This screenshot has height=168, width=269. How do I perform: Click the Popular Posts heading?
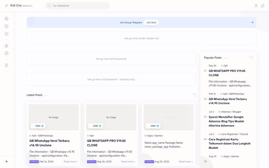coord(213,57)
